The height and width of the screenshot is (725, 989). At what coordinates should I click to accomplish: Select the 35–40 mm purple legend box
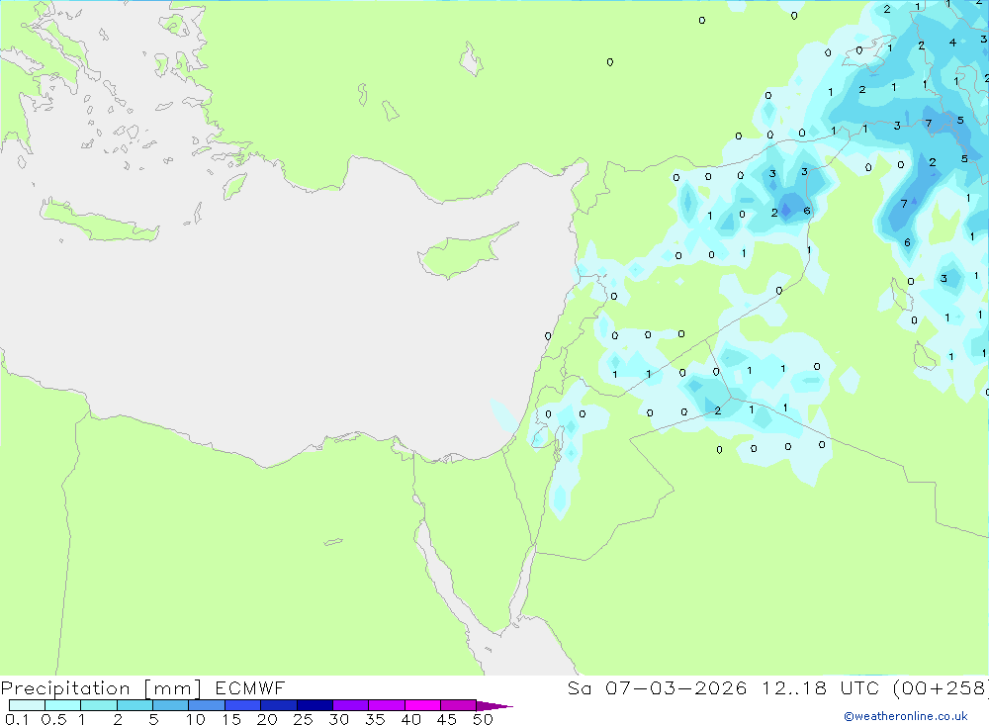point(387,705)
